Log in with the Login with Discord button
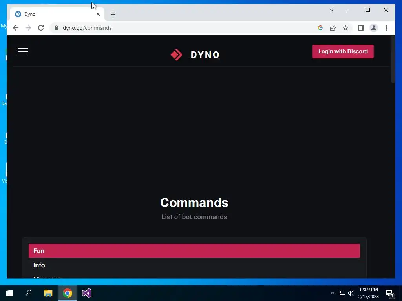Viewport: 402px width, 301px height. click(343, 51)
